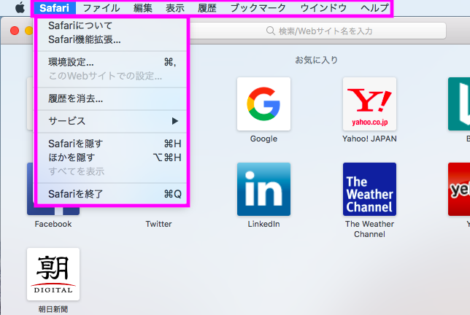
Task: Click the Facebook favorite label
Action: coord(53,224)
